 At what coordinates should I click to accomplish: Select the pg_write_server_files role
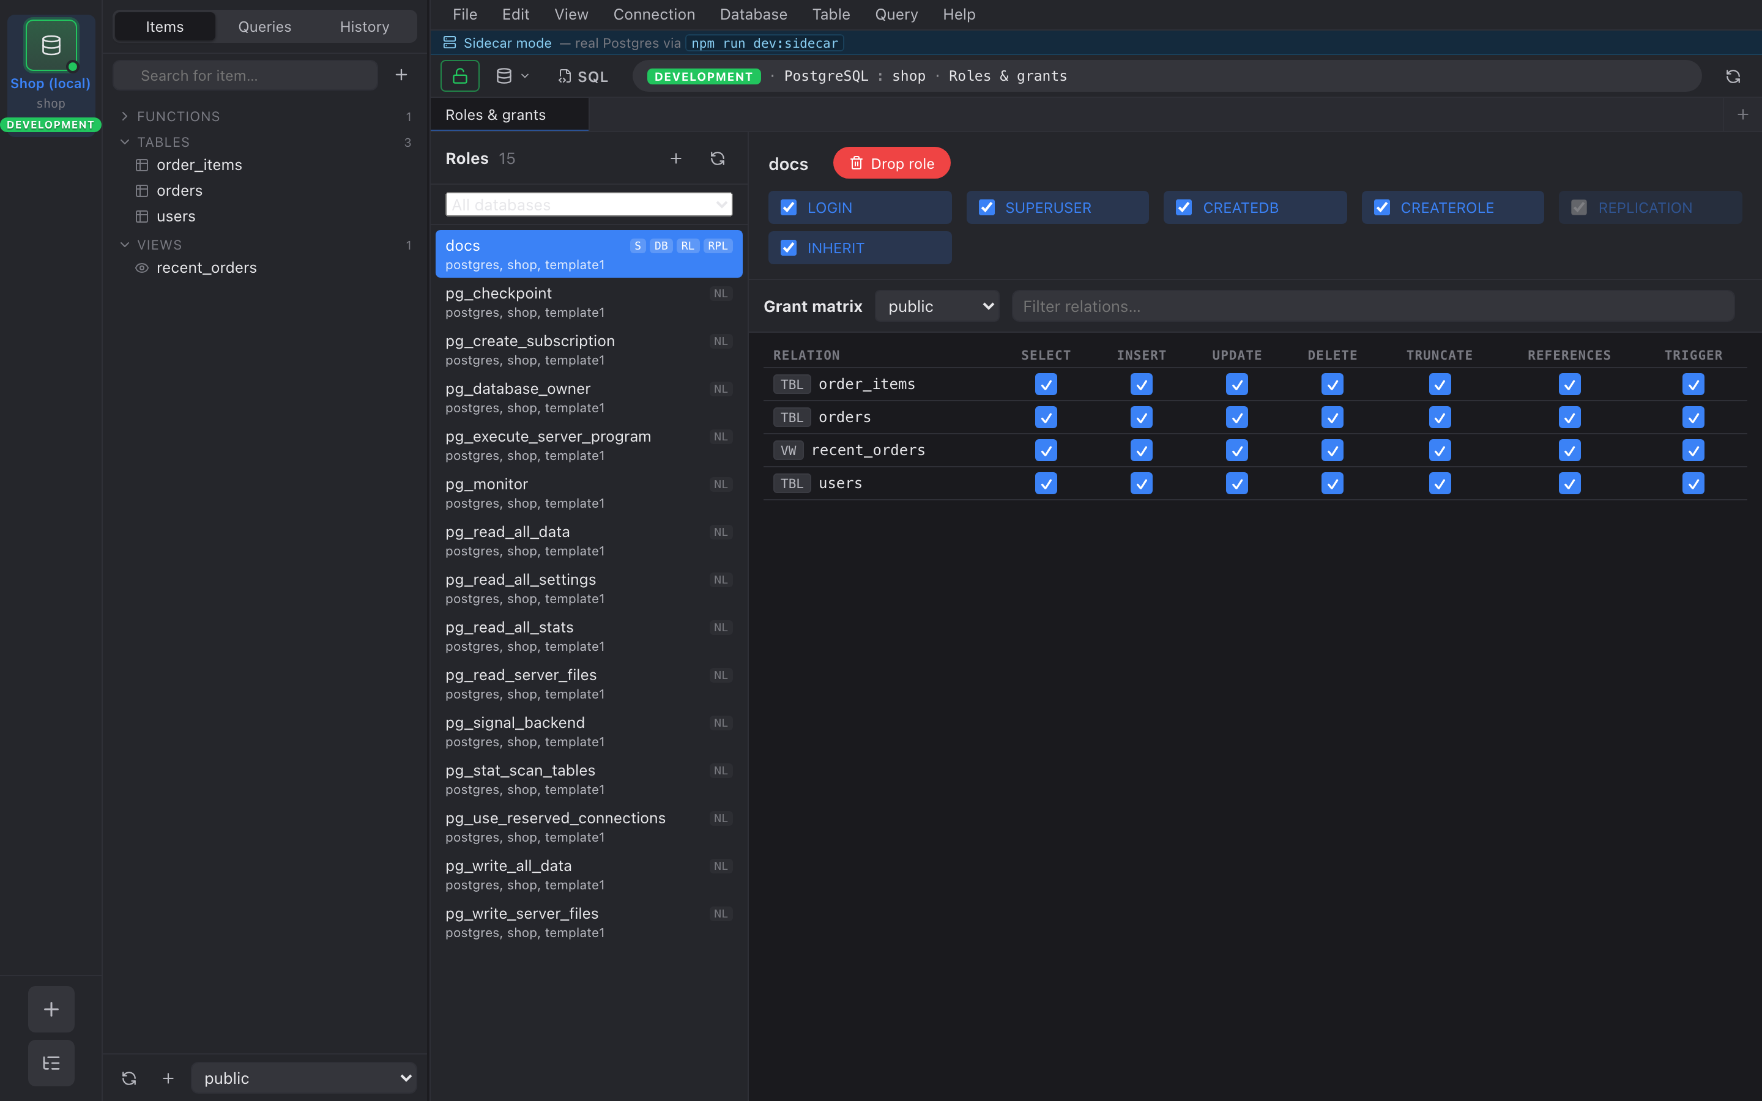589,922
